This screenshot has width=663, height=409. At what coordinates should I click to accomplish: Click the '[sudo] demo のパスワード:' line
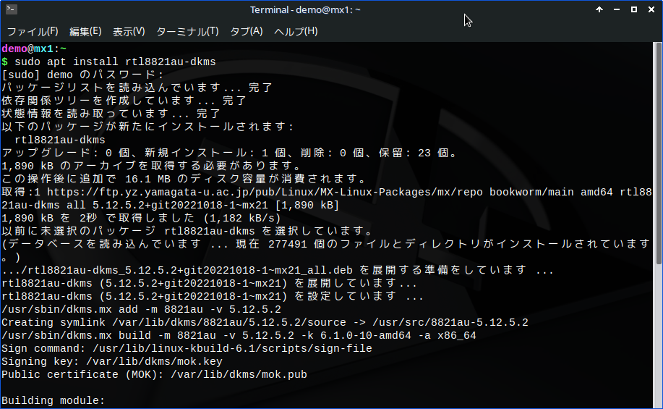(x=83, y=75)
